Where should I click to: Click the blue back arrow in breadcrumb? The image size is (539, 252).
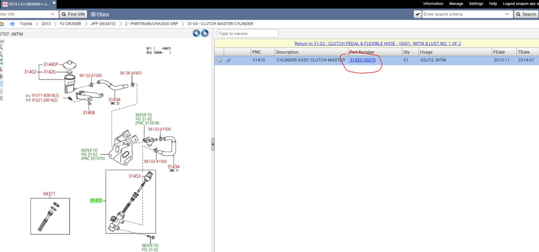(12, 24)
